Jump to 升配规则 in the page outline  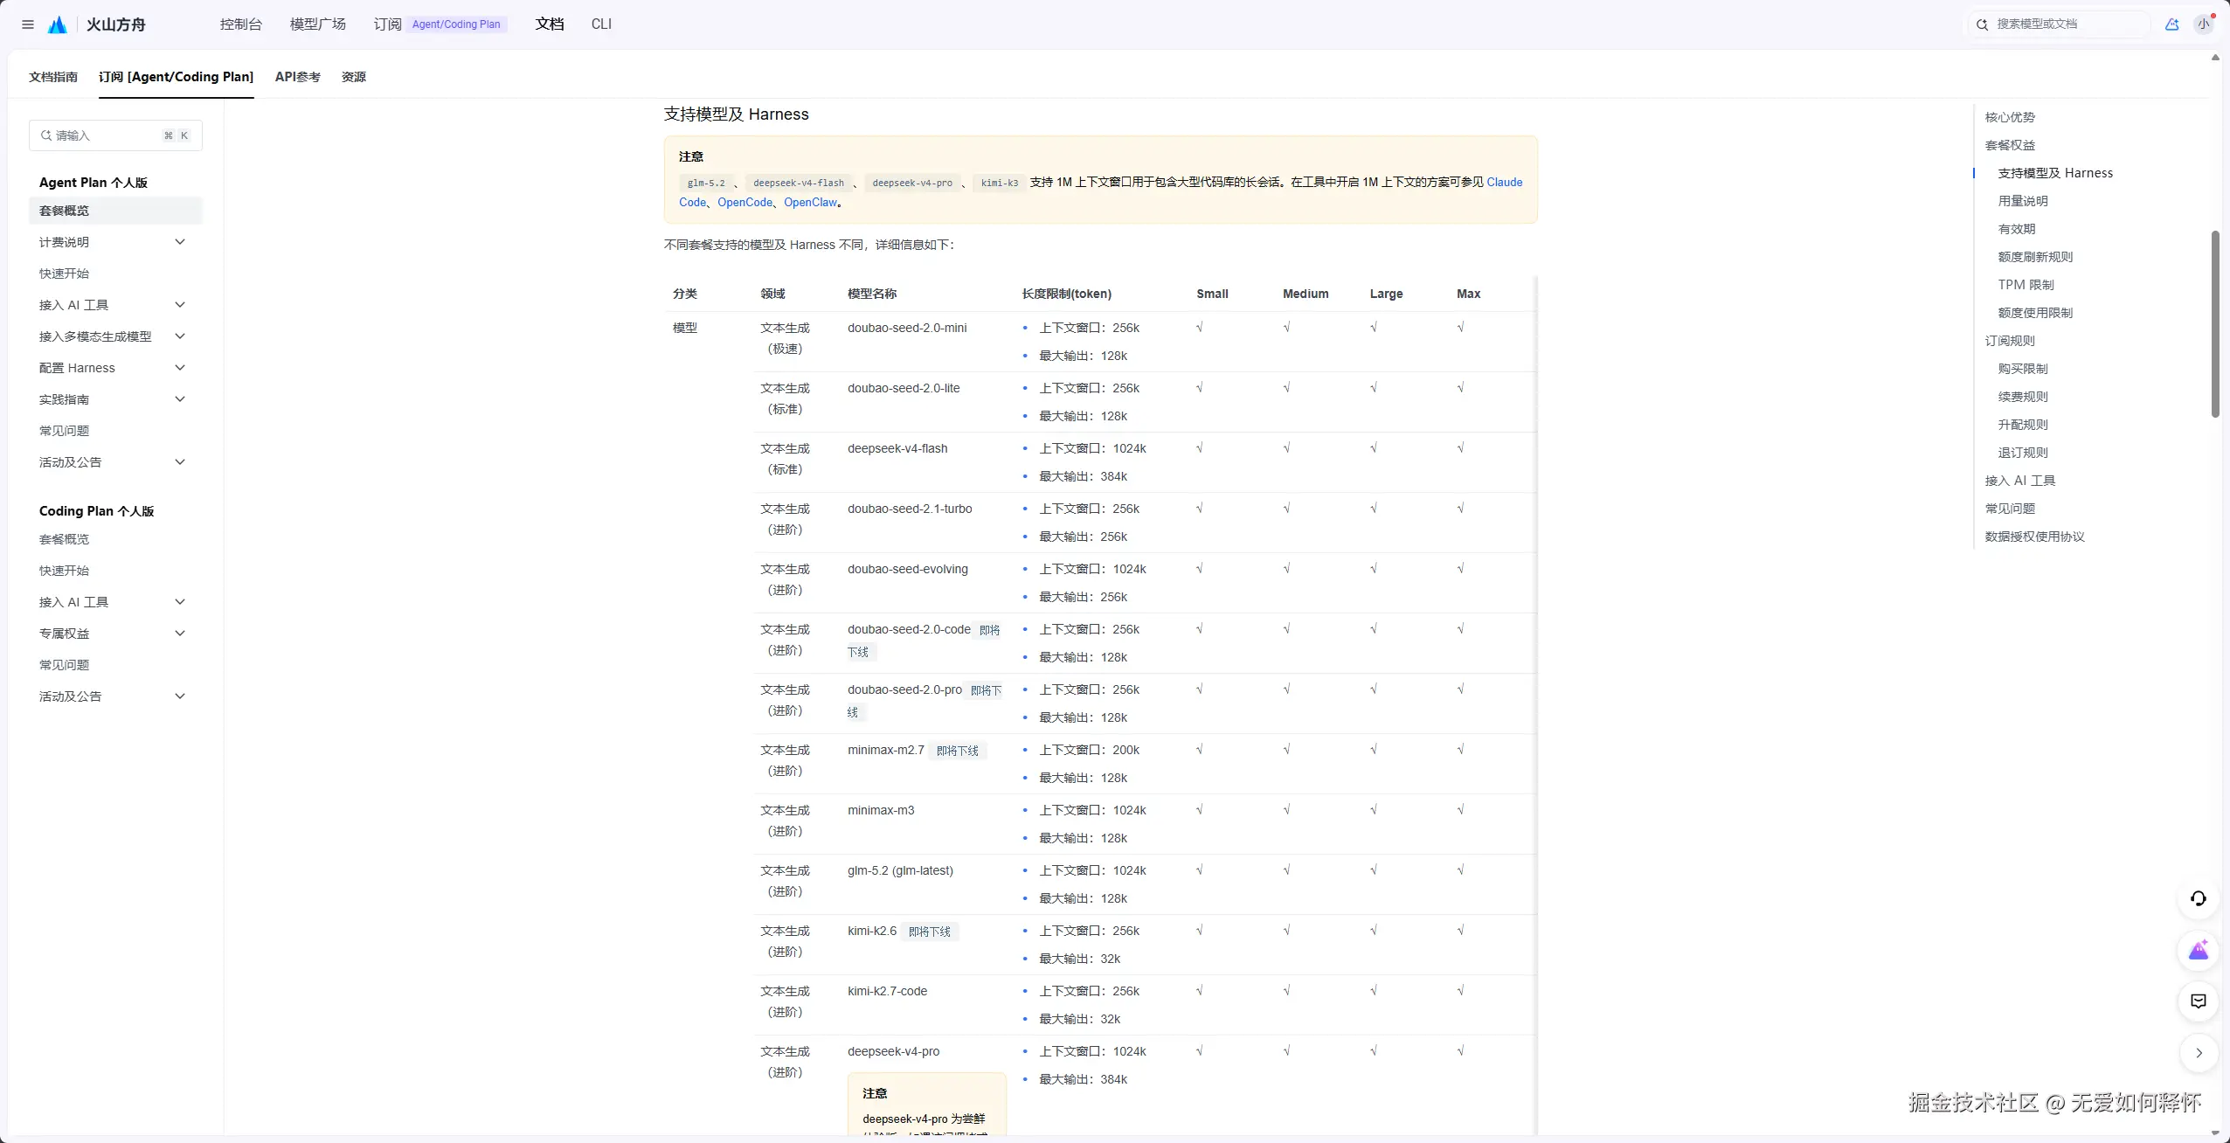click(2023, 425)
